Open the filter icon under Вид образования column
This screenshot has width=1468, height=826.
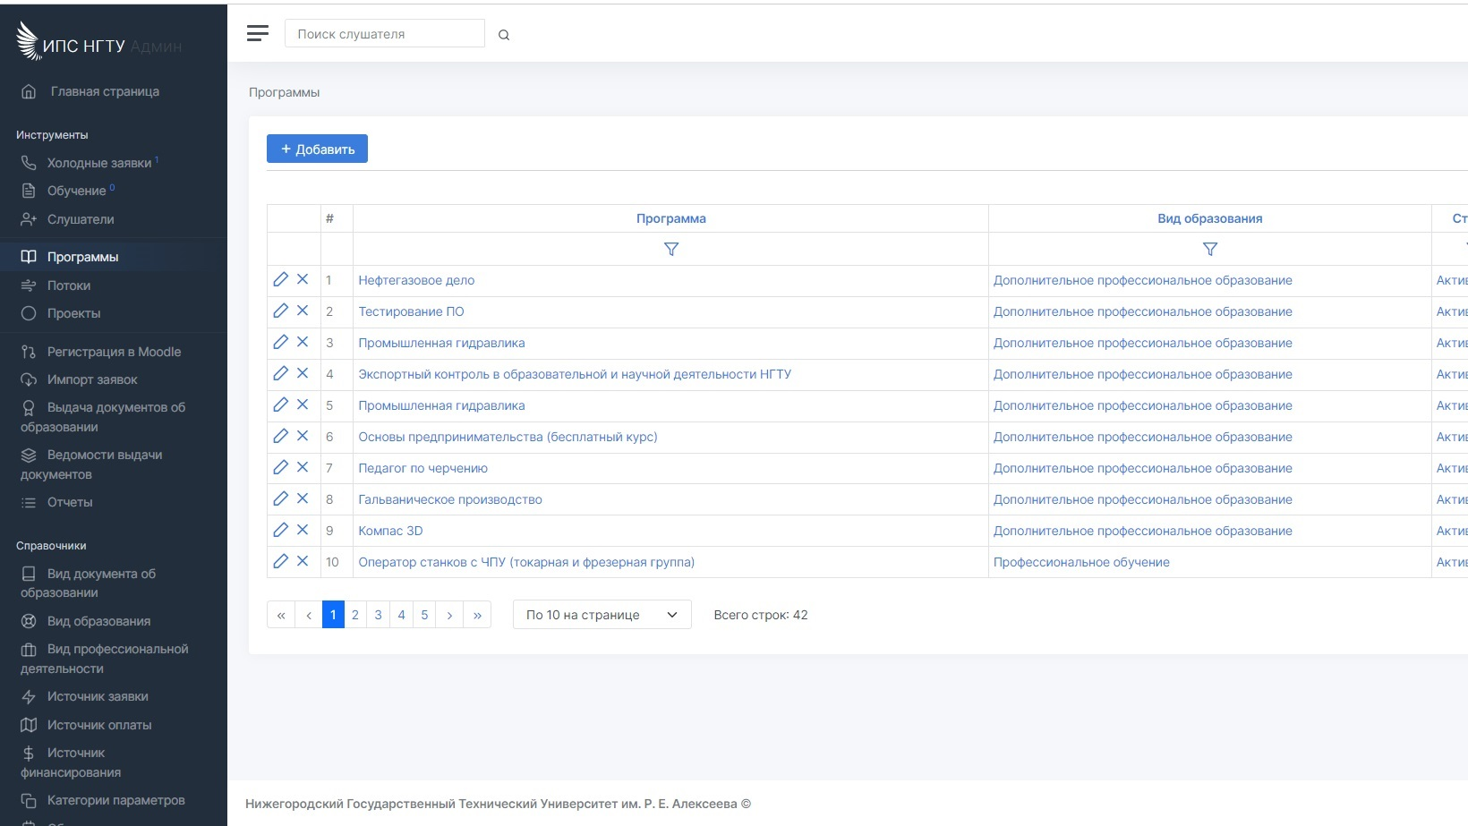tap(1210, 249)
